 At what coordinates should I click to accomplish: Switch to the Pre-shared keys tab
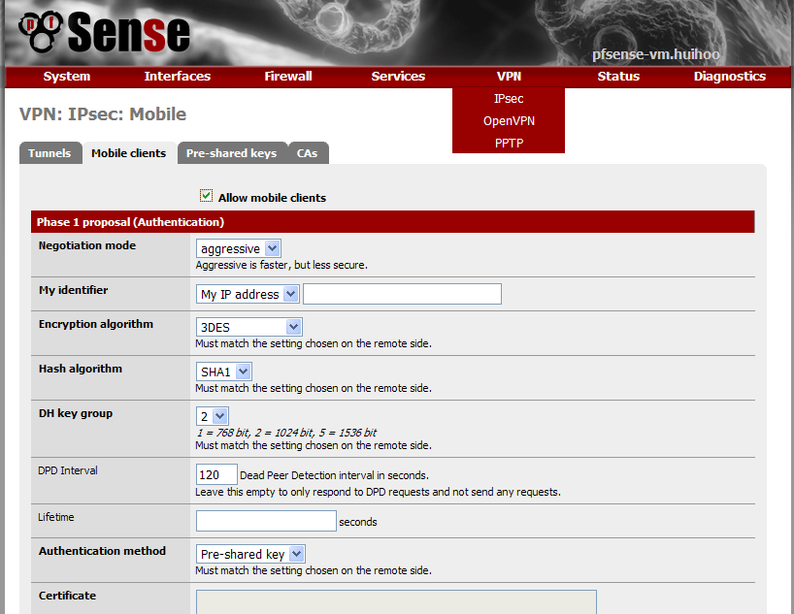(231, 153)
